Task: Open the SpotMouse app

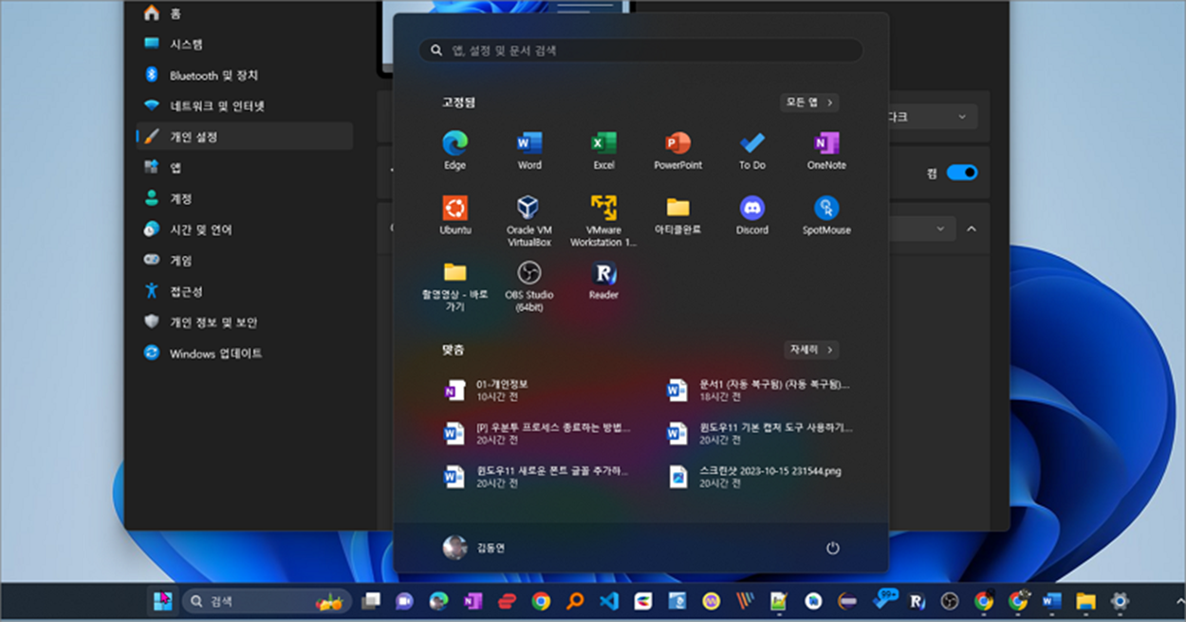Action: 826,215
